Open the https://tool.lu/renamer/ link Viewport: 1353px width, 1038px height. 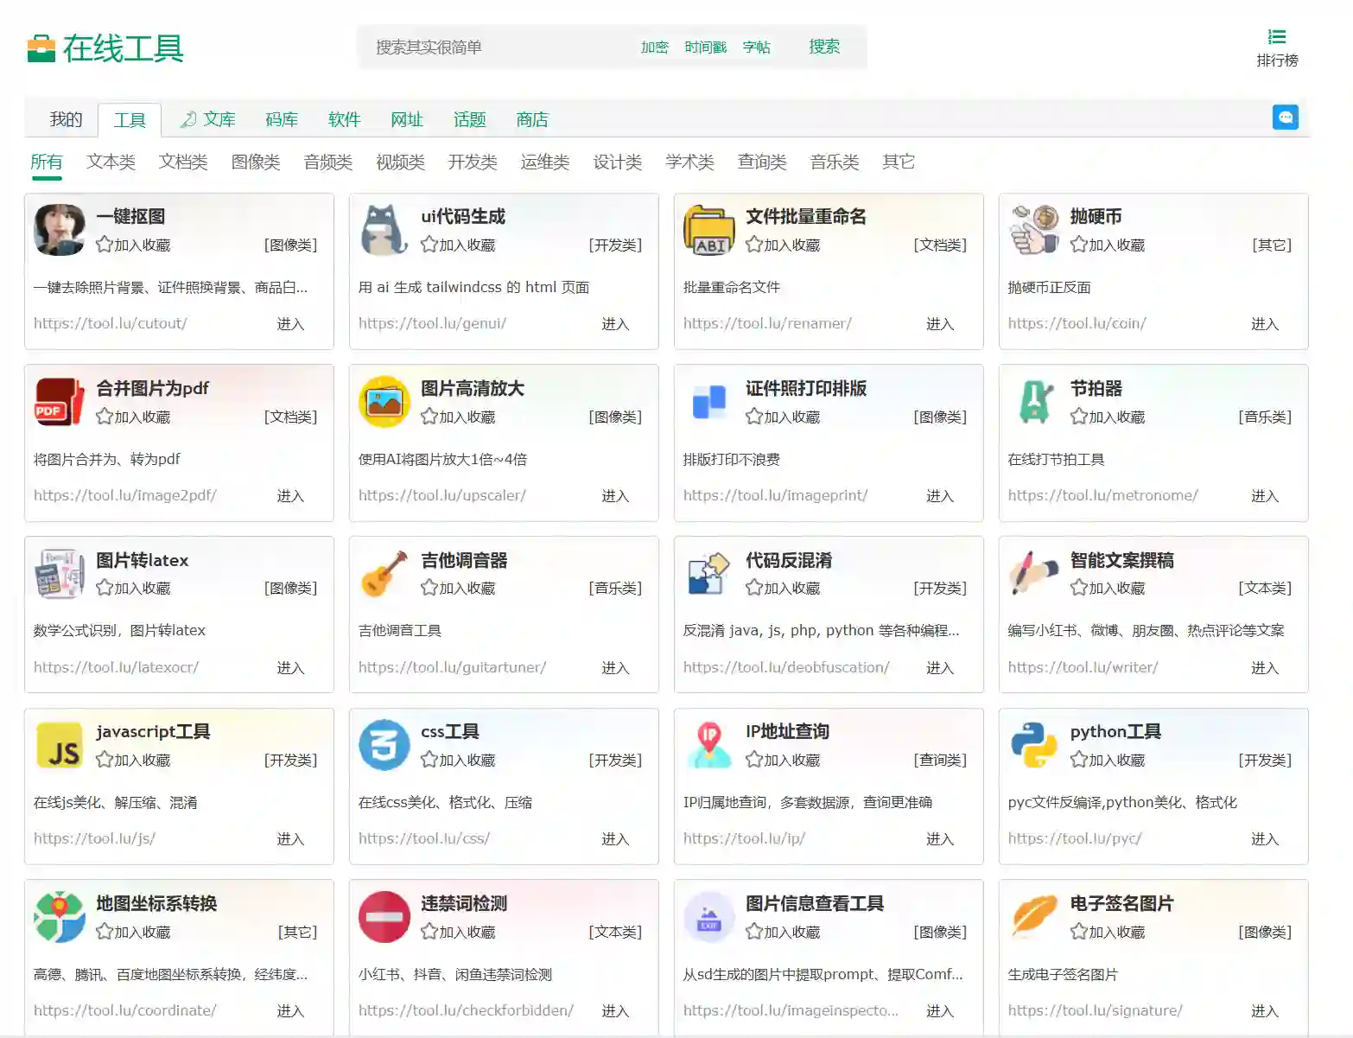767,323
